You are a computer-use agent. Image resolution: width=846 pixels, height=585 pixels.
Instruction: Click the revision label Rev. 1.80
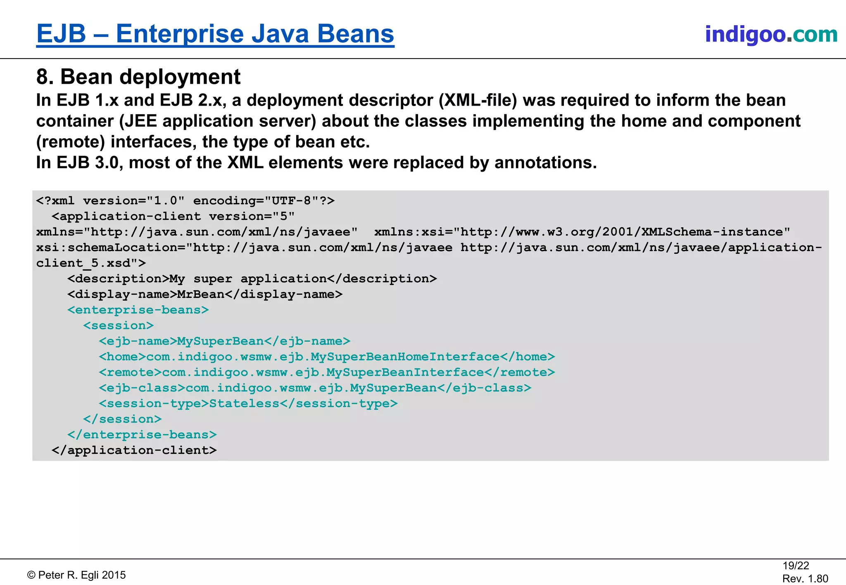point(805,579)
